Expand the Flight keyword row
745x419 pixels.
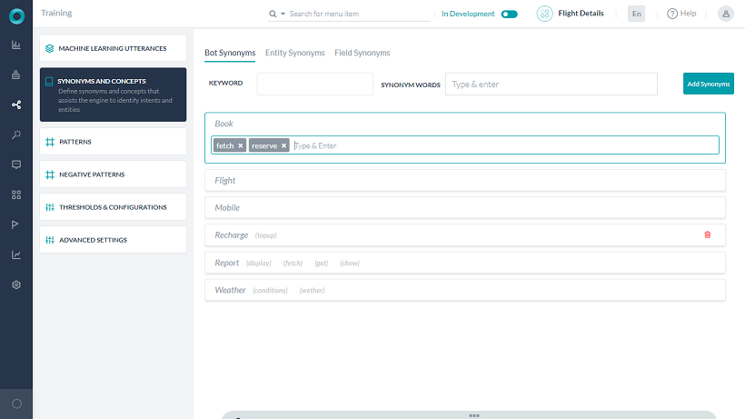(x=465, y=181)
